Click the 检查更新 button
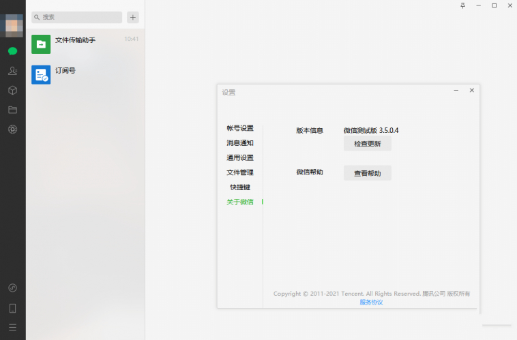517x340 pixels. point(368,144)
